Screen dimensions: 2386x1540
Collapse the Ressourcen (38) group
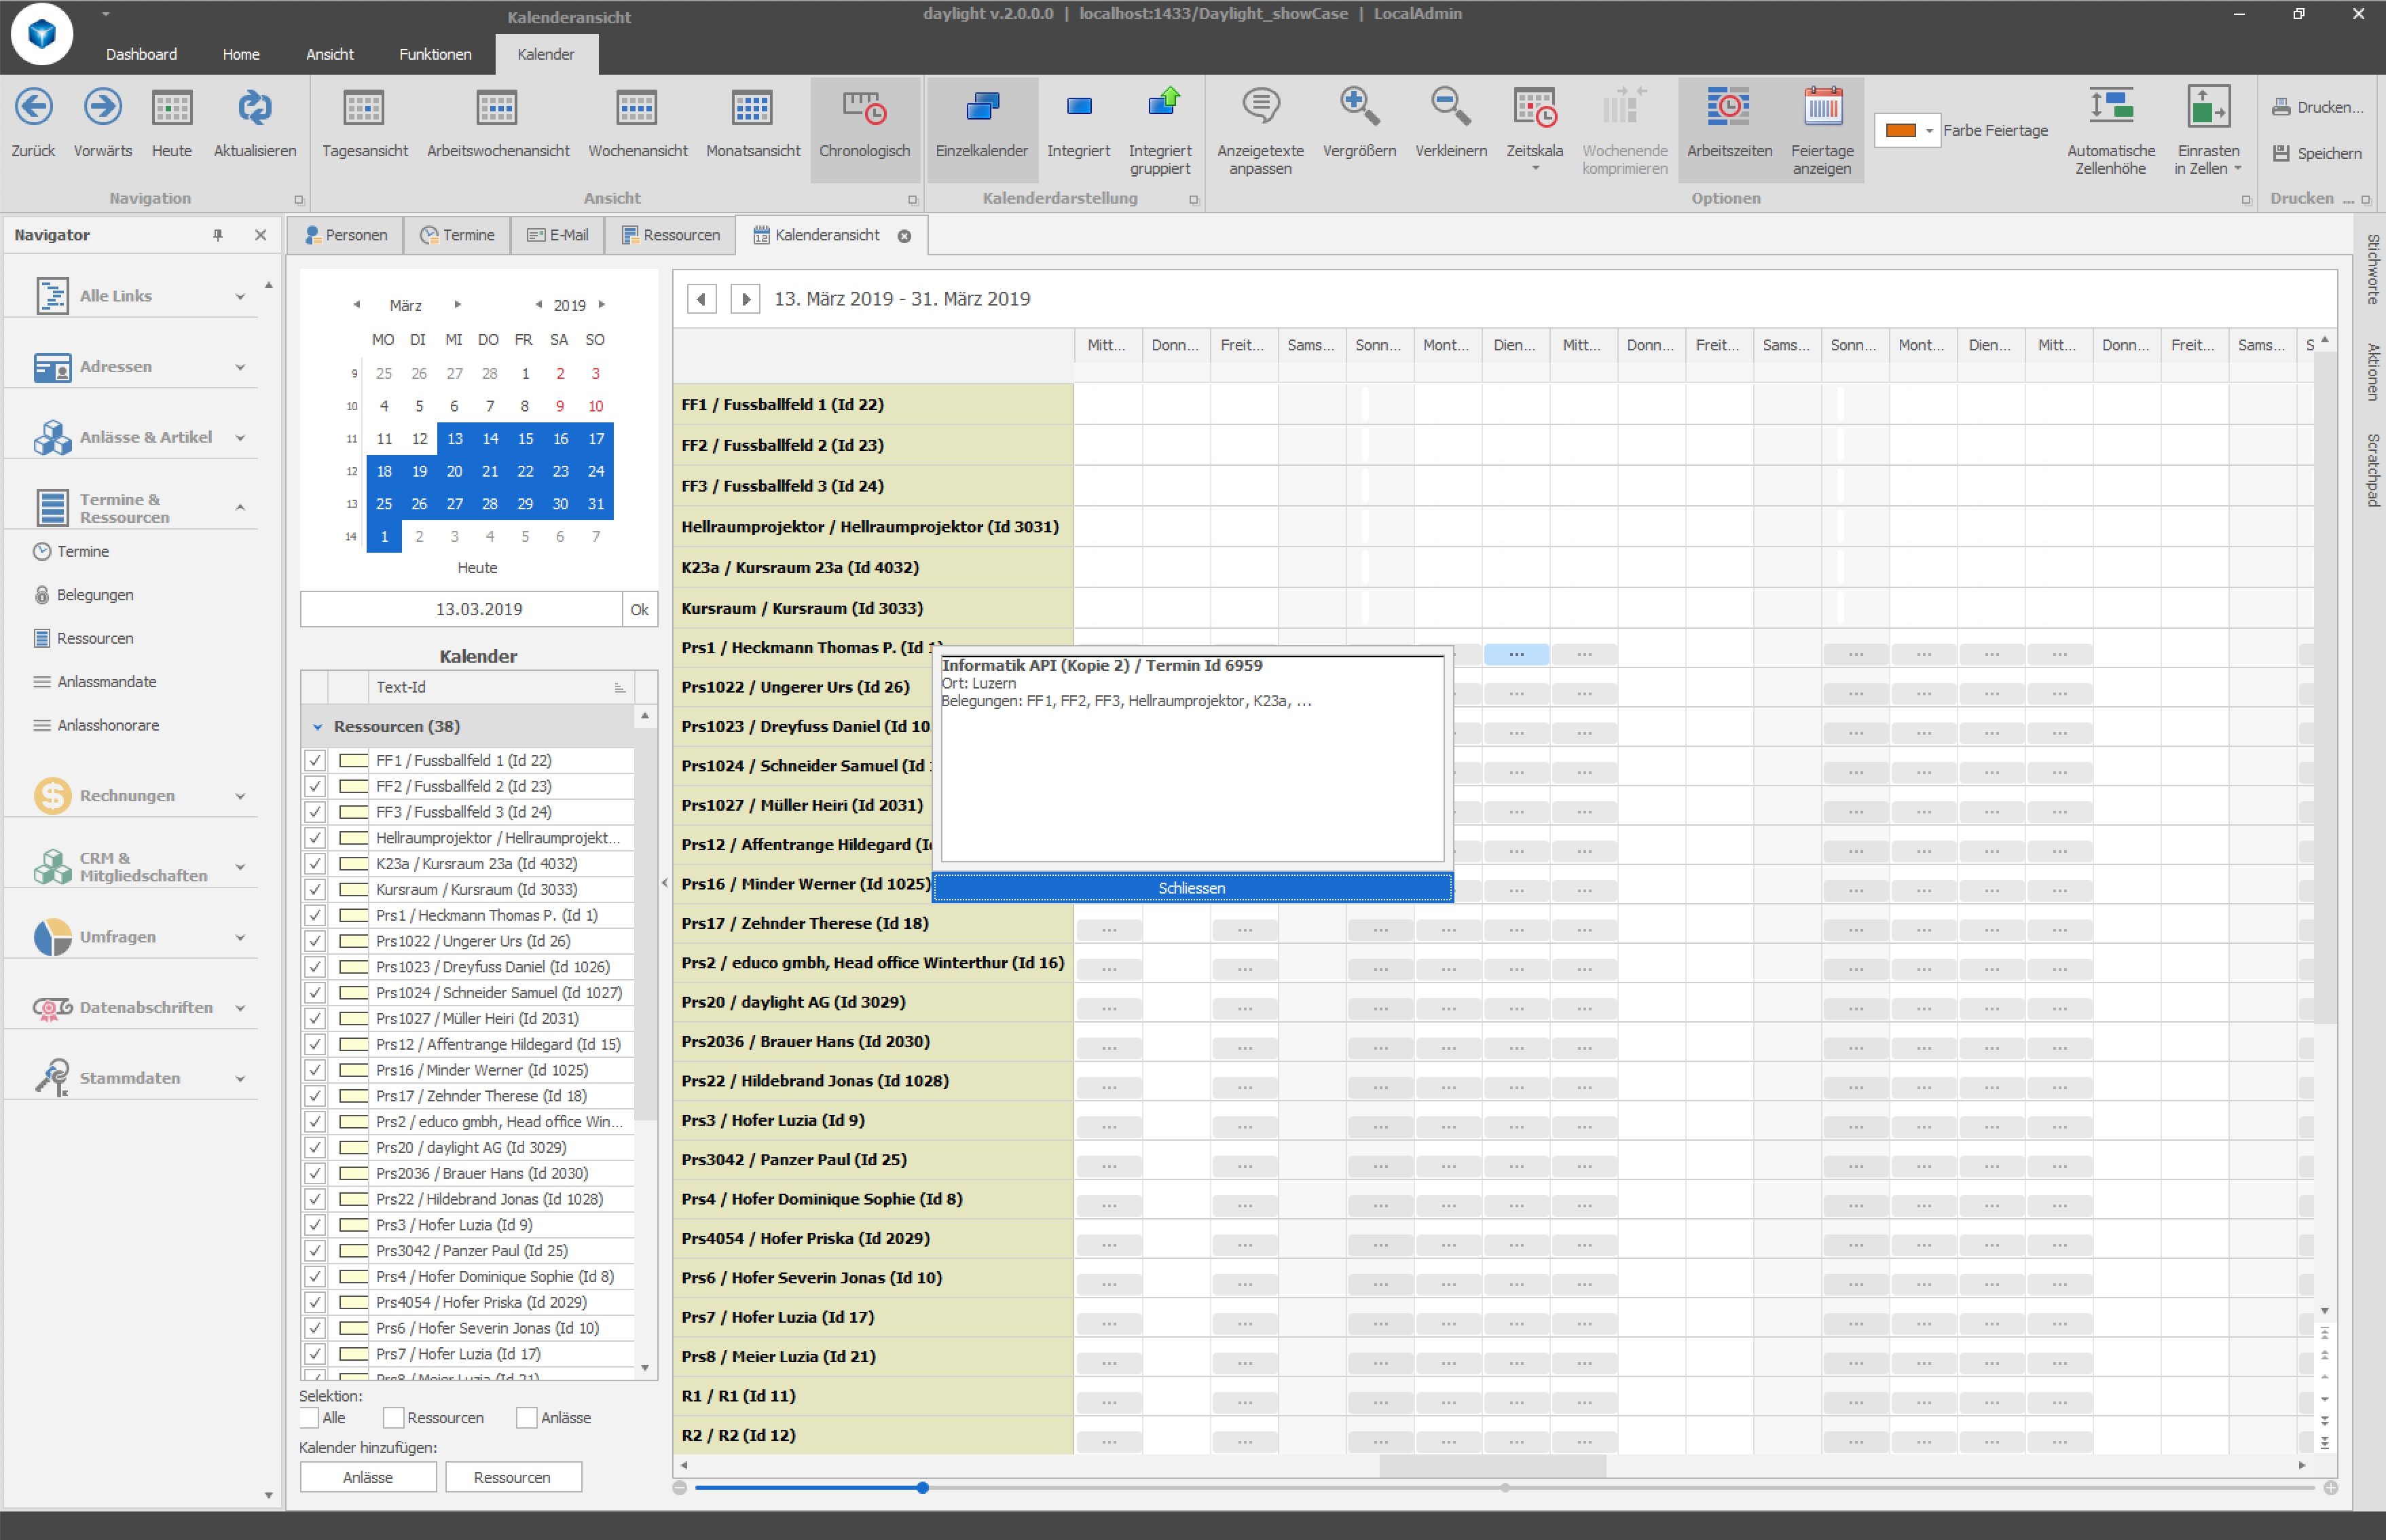318,727
